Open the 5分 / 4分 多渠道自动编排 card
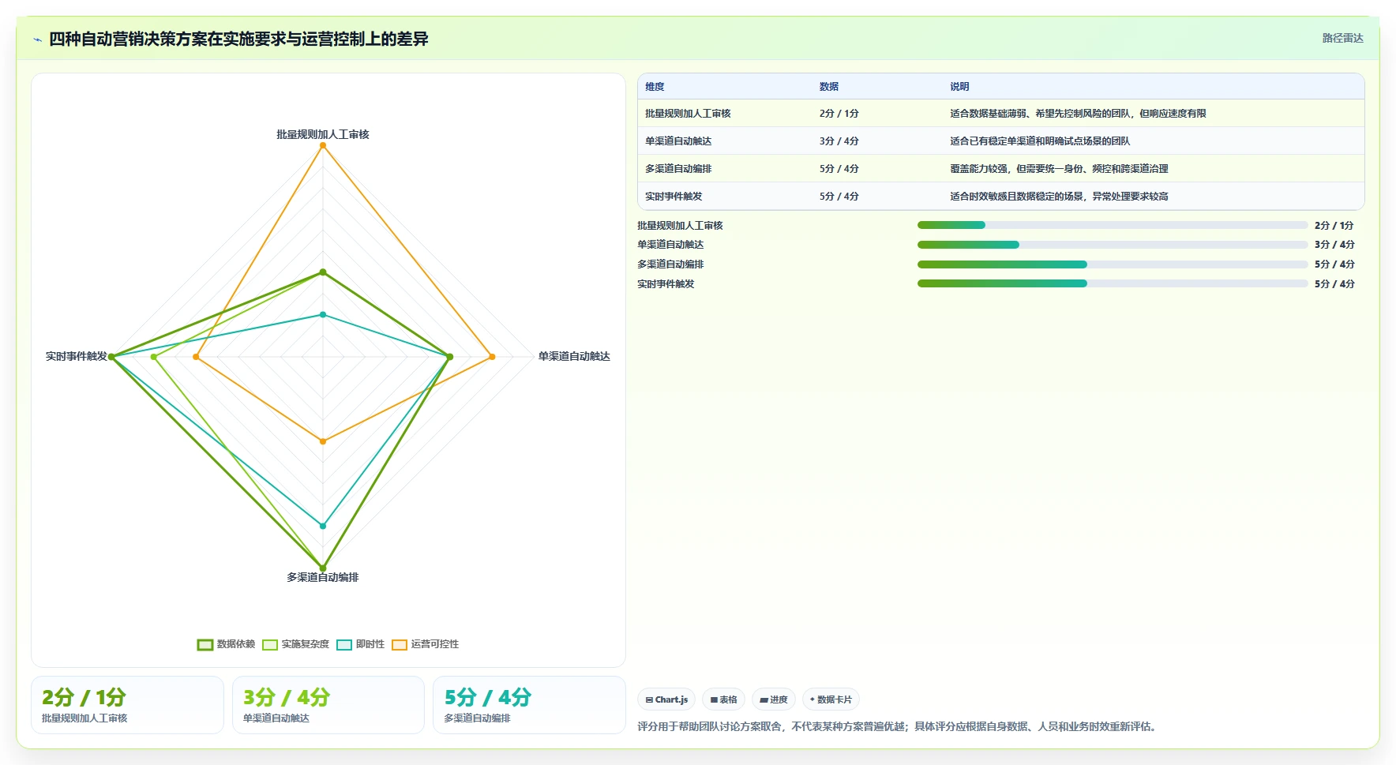Screen dimensions: 1396x765 [x=529, y=705]
